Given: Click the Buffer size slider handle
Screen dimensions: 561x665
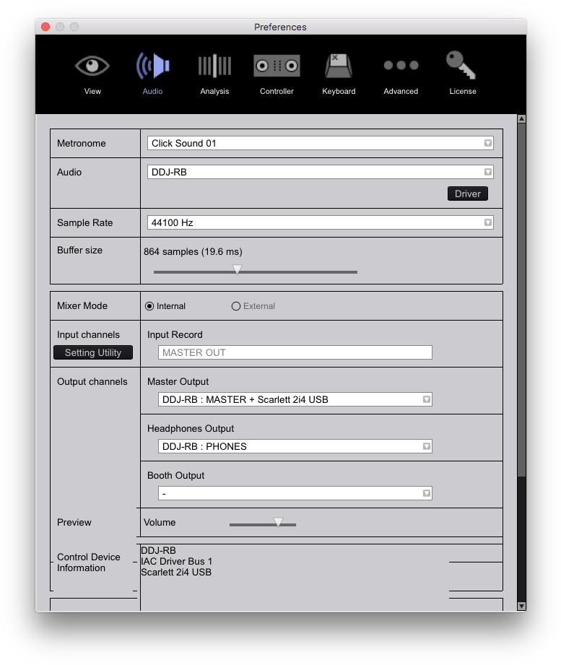Looking at the screenshot, I should point(237,269).
